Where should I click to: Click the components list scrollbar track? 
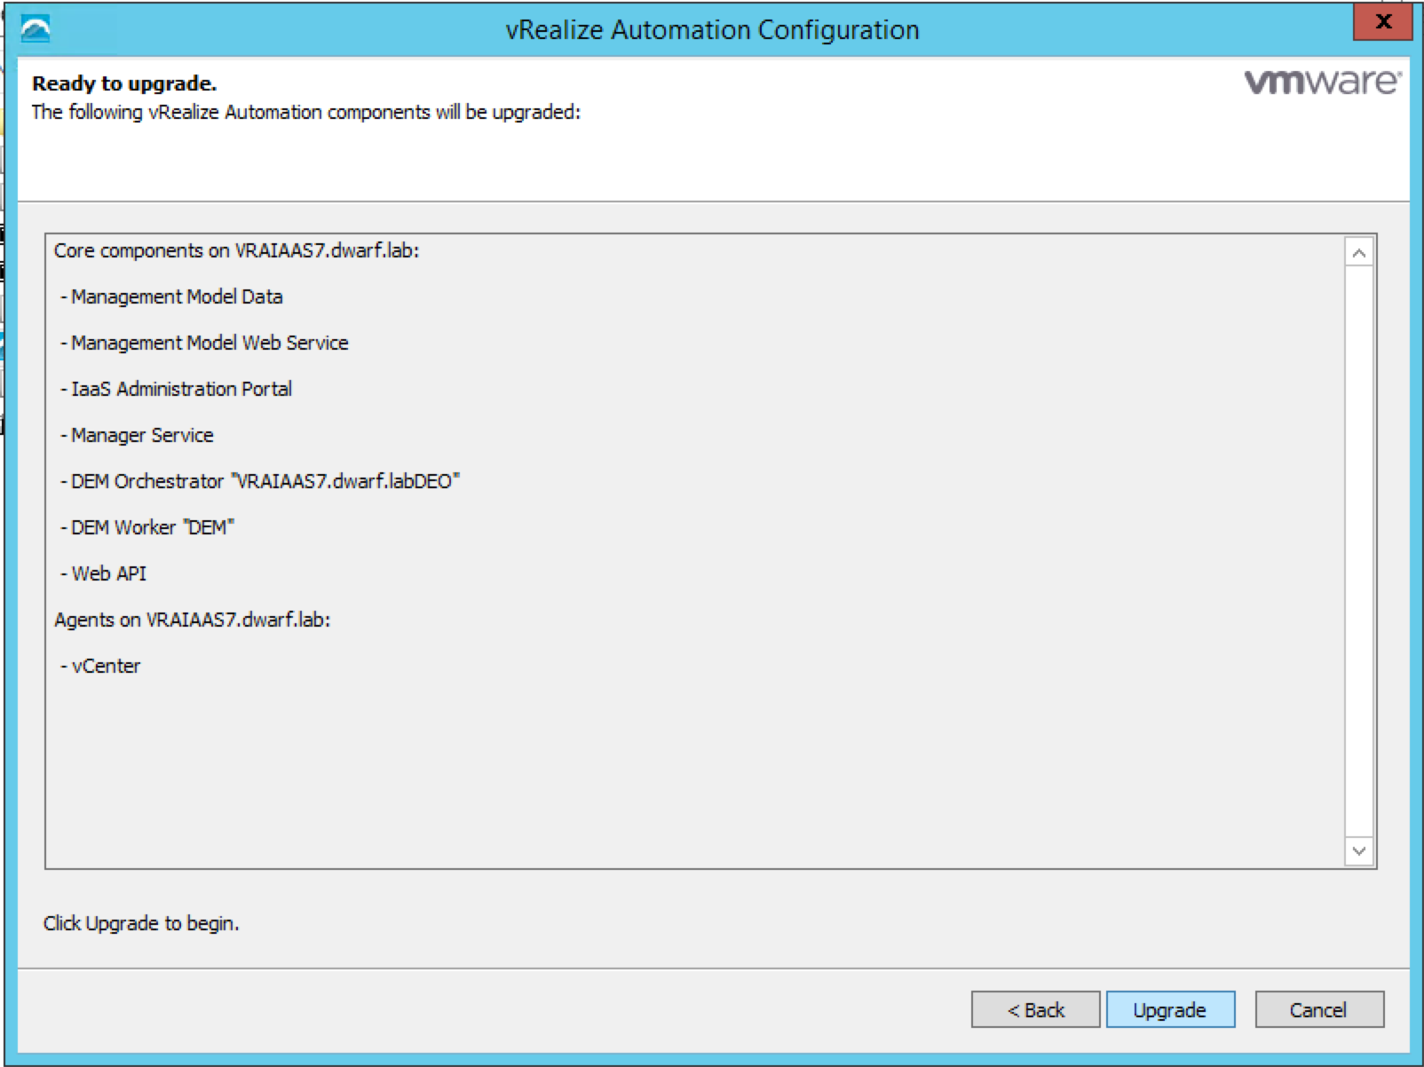tap(1359, 551)
